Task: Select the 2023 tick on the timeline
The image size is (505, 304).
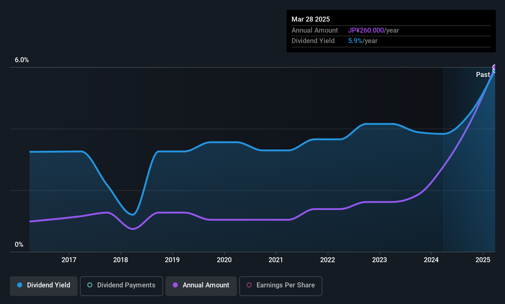Action: pyautogui.click(x=380, y=260)
